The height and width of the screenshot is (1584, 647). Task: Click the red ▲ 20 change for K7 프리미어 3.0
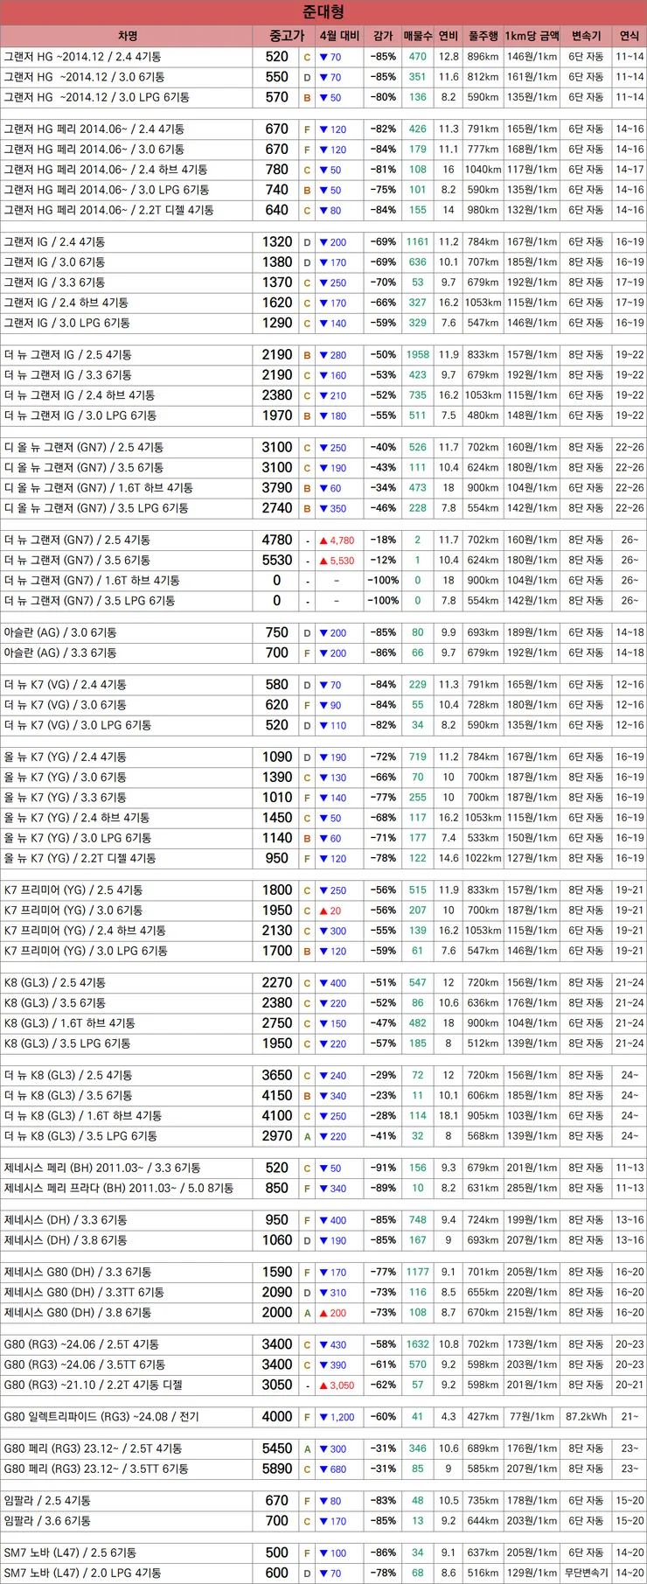(x=330, y=911)
